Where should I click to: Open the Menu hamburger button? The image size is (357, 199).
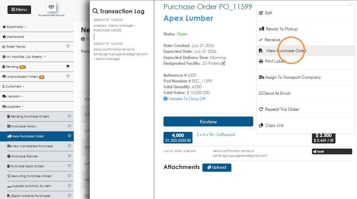pos(19,10)
